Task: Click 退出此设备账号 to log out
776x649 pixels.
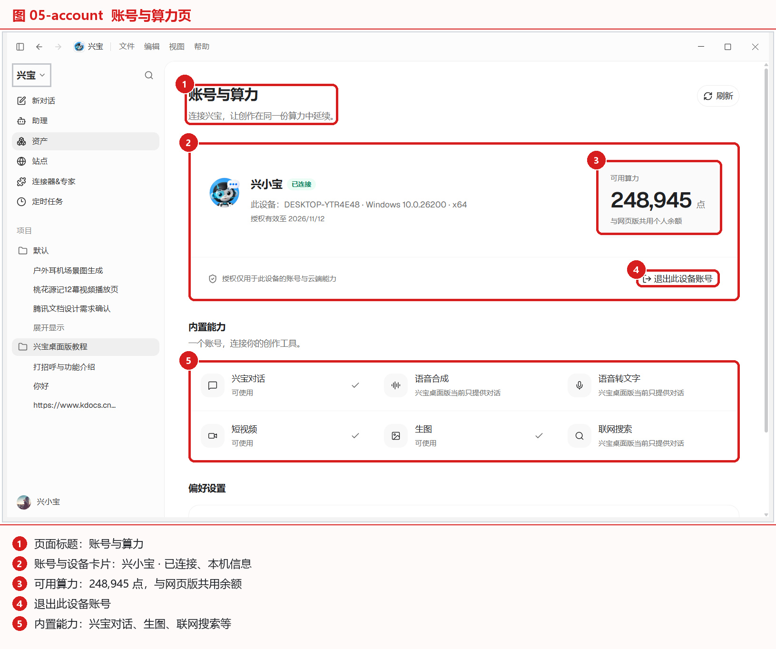Action: coord(678,279)
